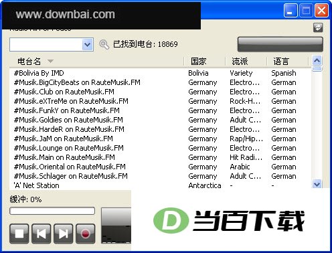Image resolution: width=332 pixels, height=253 pixels.
Task: Click the scrollbar down arrow
Action: pos(317,184)
